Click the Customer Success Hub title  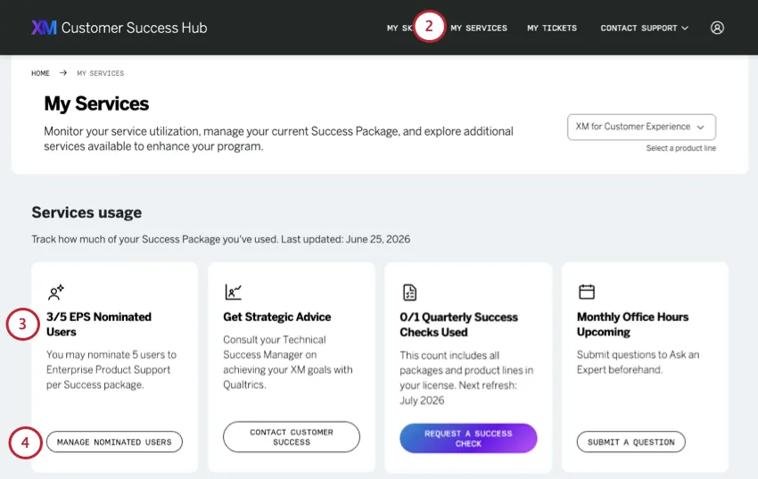(x=135, y=28)
